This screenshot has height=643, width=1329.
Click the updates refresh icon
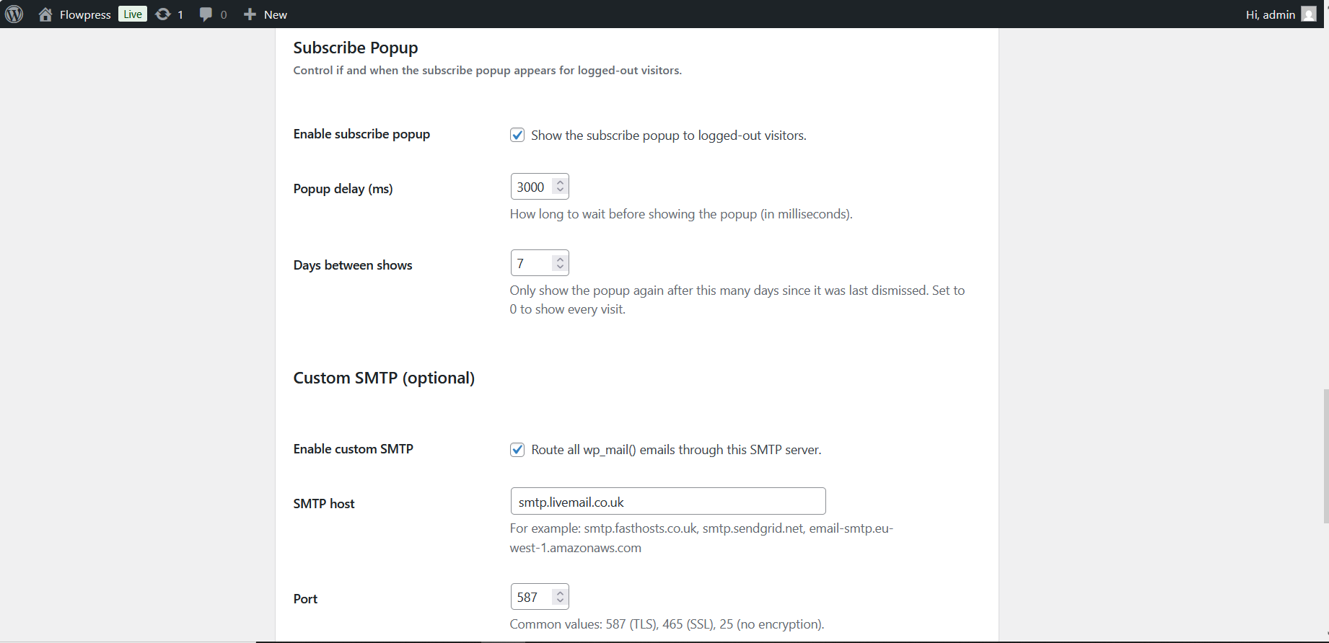tap(163, 14)
